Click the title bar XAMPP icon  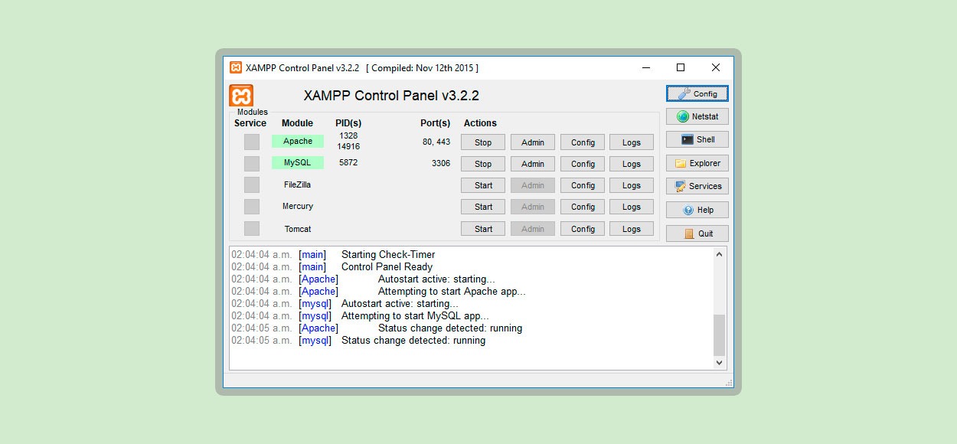tap(236, 67)
